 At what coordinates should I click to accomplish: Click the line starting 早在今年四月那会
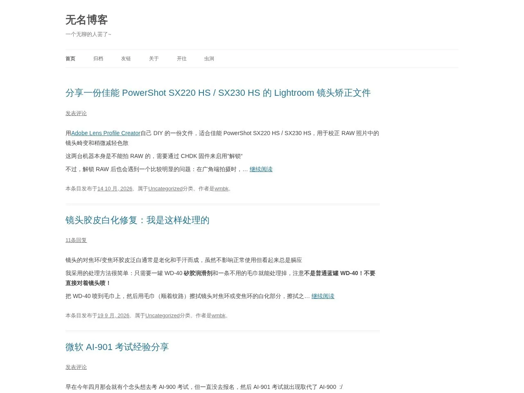[204, 387]
